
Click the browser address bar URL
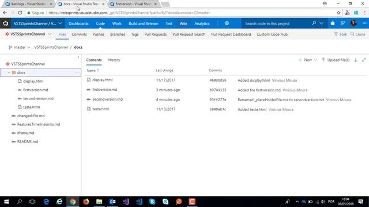[129, 13]
